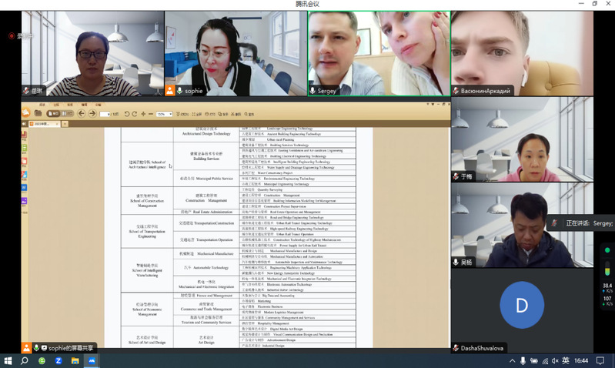Go forward with the right arrow button

[x=92, y=113]
